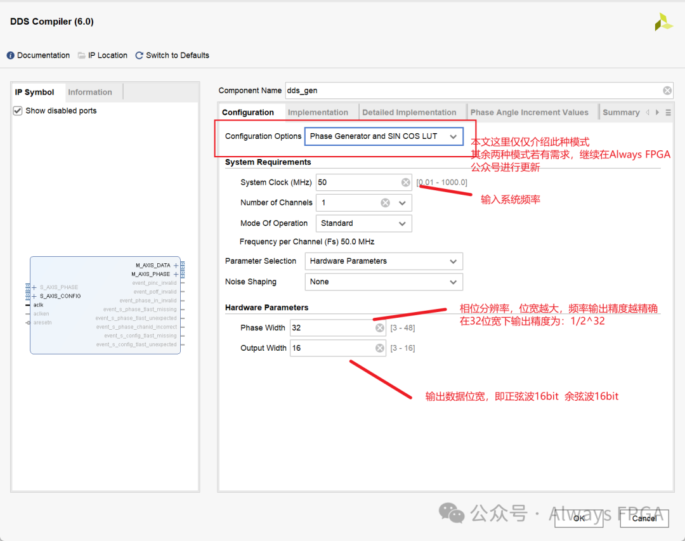The image size is (685, 541).
Task: Toggle Show disabled ports checkbox
Action: [18, 110]
